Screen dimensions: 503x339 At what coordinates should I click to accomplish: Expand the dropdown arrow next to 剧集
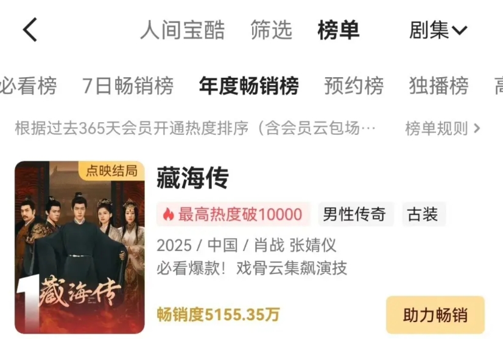coord(459,30)
